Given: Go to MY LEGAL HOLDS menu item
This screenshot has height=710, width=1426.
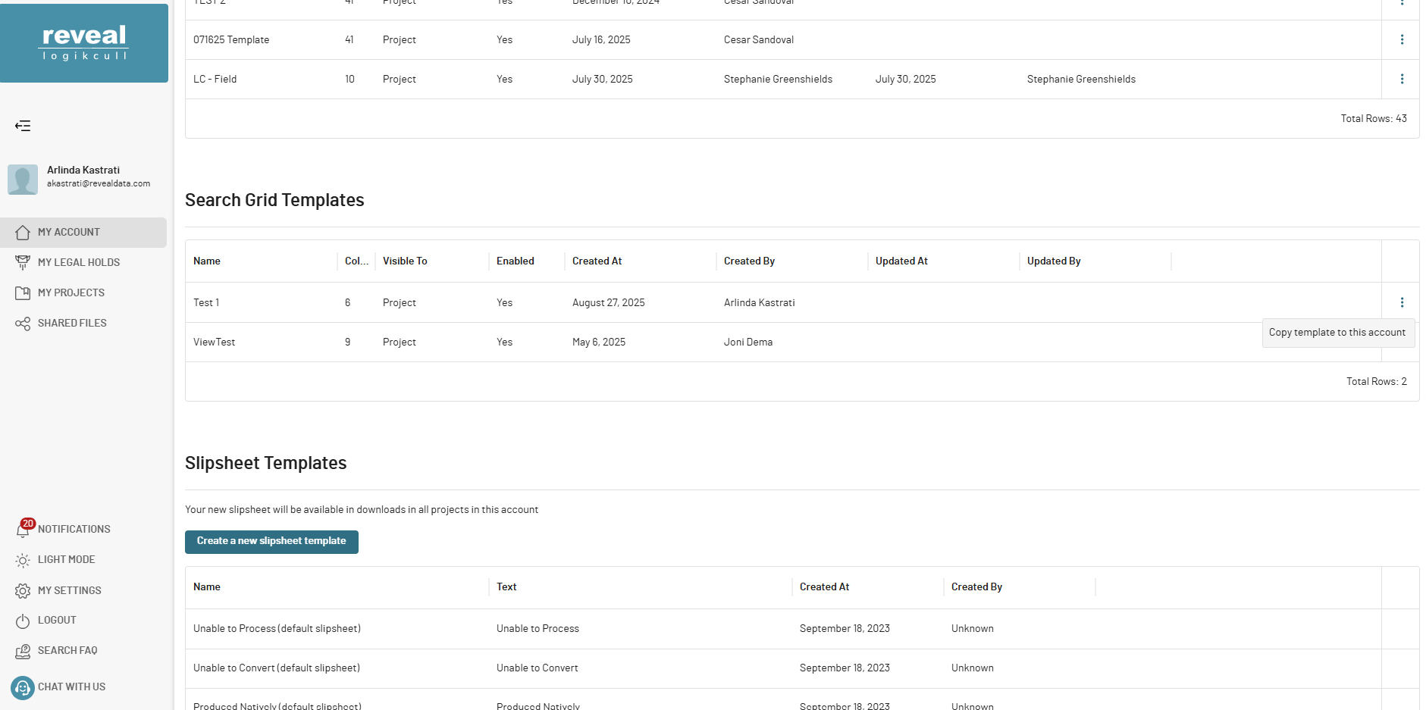Looking at the screenshot, I should tap(79, 263).
